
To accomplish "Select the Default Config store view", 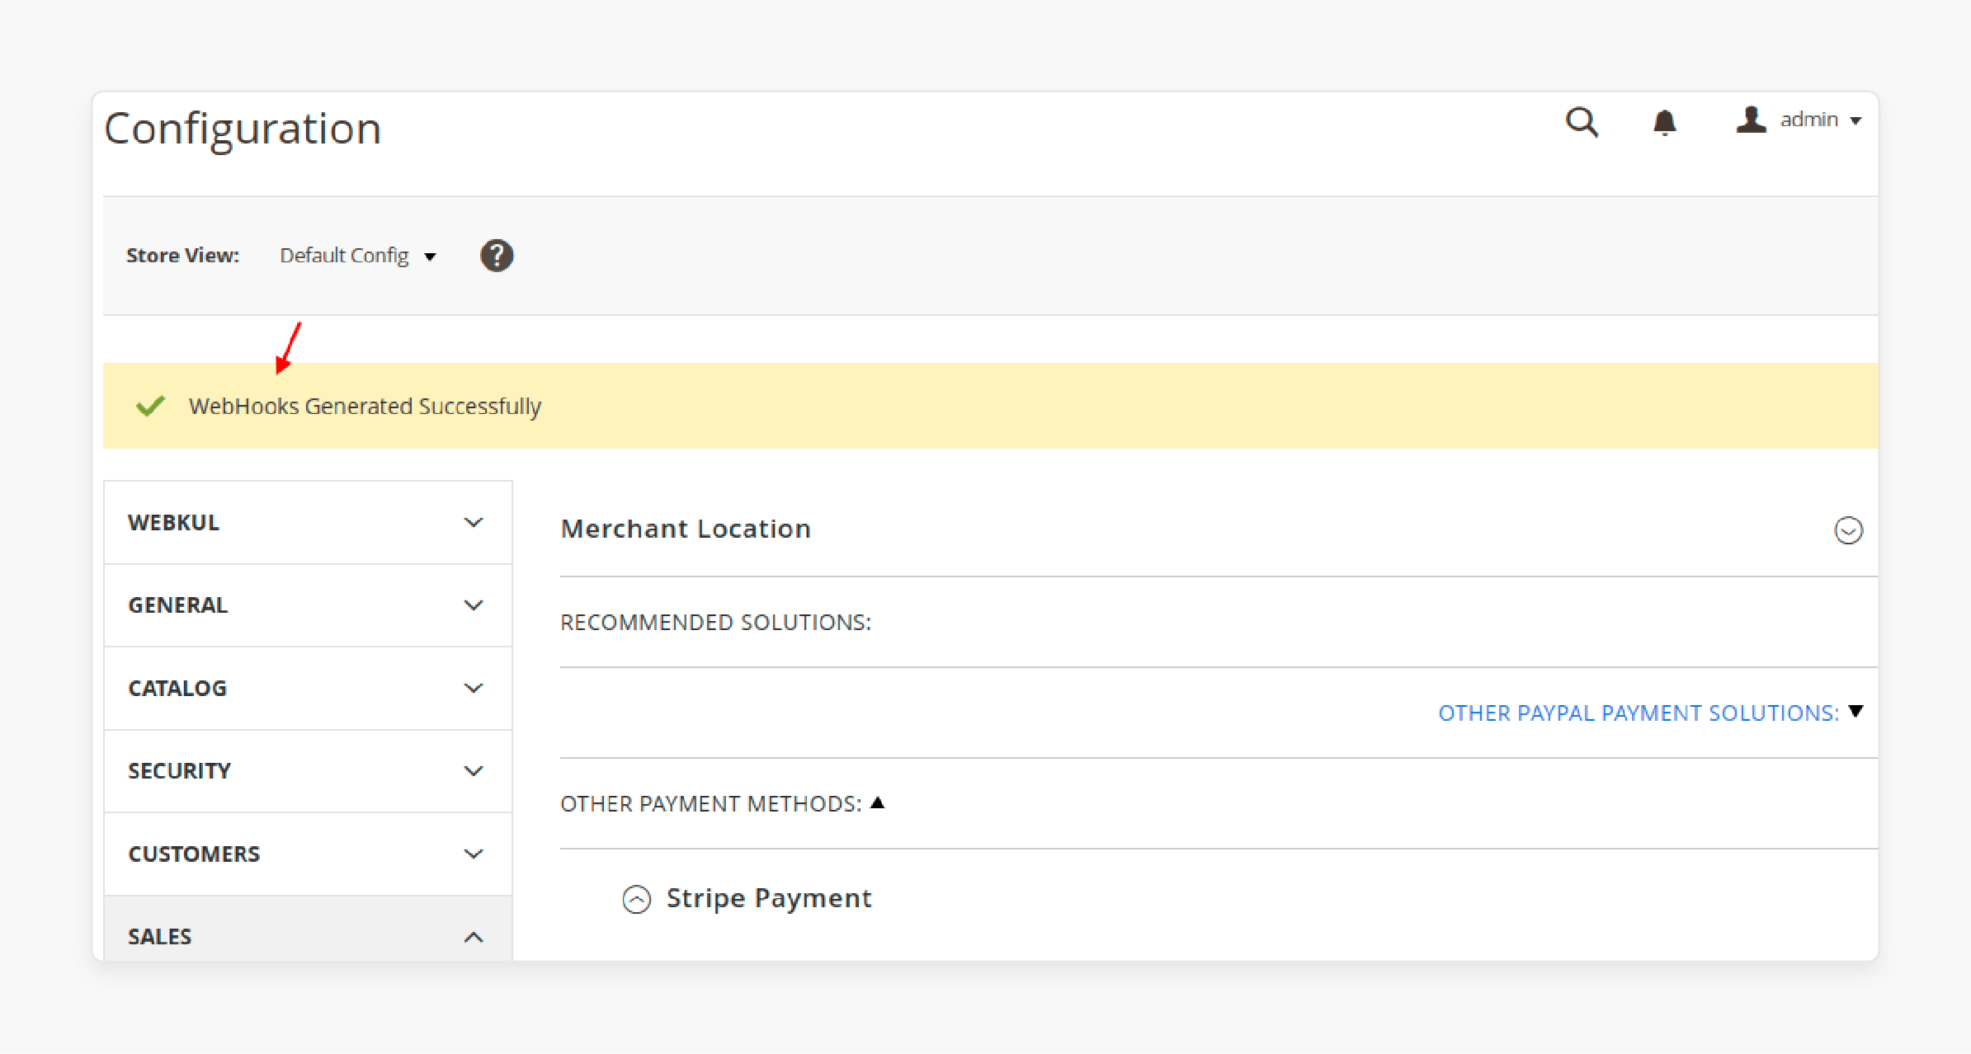I will point(357,256).
